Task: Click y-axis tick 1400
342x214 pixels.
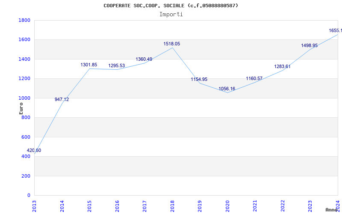Action: 24,59
